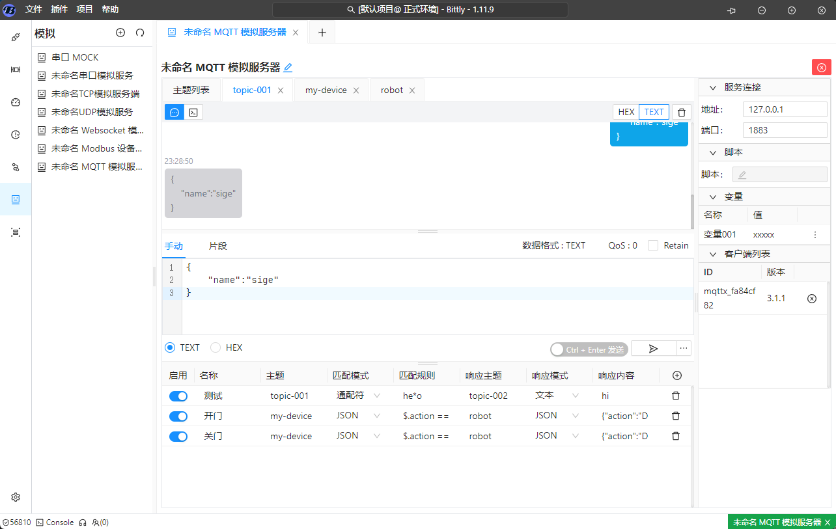836x529 pixels.
Task: Click the 端口 port input field
Action: (785, 130)
